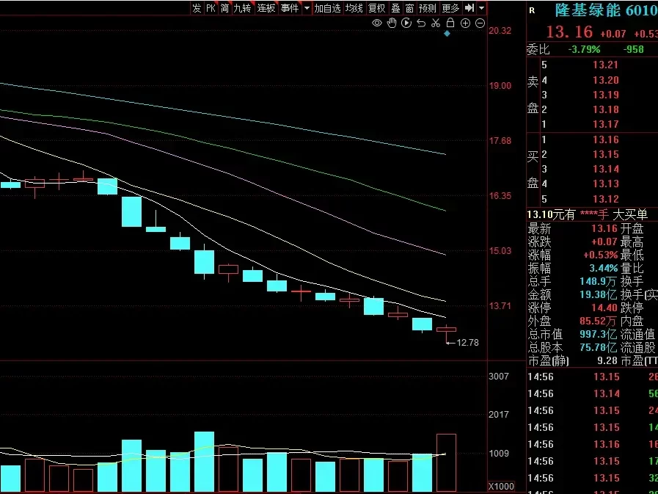Click the blue diamond marker on chart
The height and width of the screenshot is (494, 658).
click(x=447, y=34)
